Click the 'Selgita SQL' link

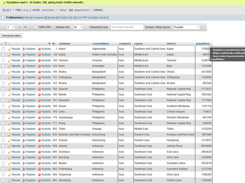tap(65, 17)
